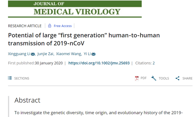193x117 pixels.
Task: View the Citations count 2 link
Action: (x=153, y=63)
